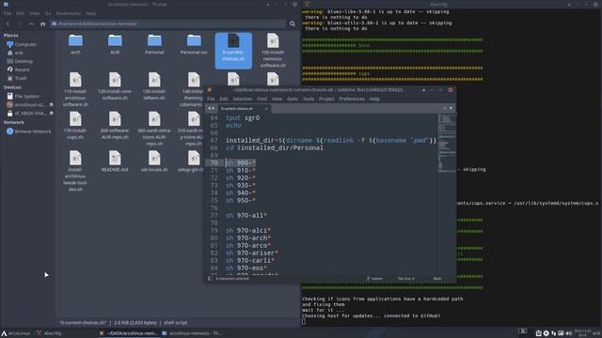Open Sublime Text View menu
This screenshot has height=338, width=602.
(x=277, y=99)
